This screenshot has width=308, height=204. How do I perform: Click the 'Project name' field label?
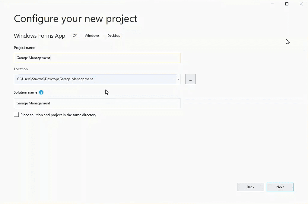coord(24,48)
